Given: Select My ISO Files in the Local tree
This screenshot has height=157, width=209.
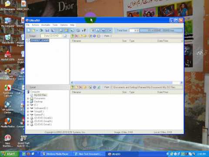Looking at the screenshot, I should click(40, 95).
